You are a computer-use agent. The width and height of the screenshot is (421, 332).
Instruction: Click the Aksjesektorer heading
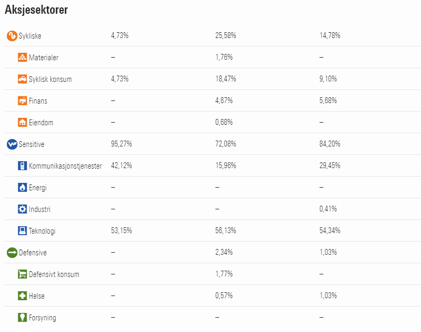(36, 10)
